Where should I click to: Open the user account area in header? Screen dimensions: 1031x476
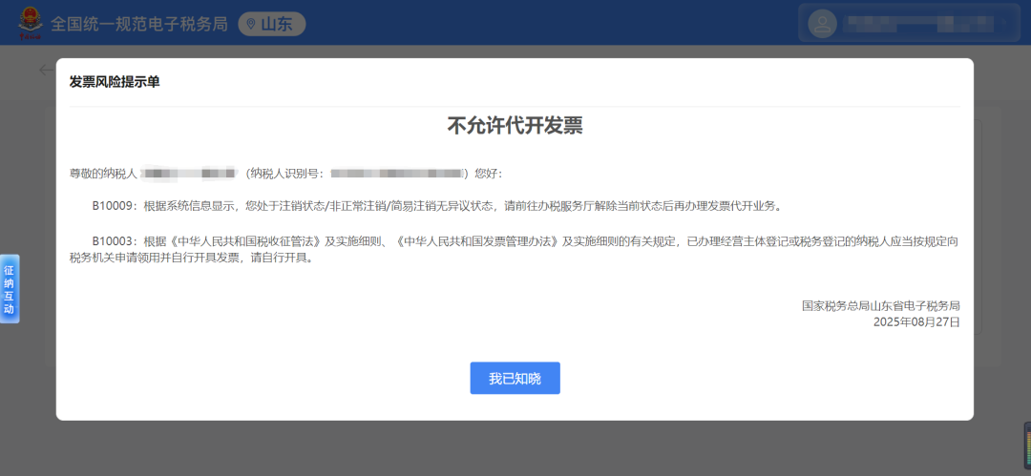910,25
